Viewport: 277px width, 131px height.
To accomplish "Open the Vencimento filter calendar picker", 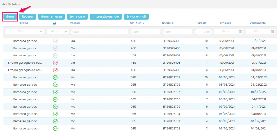I will pos(272,32).
